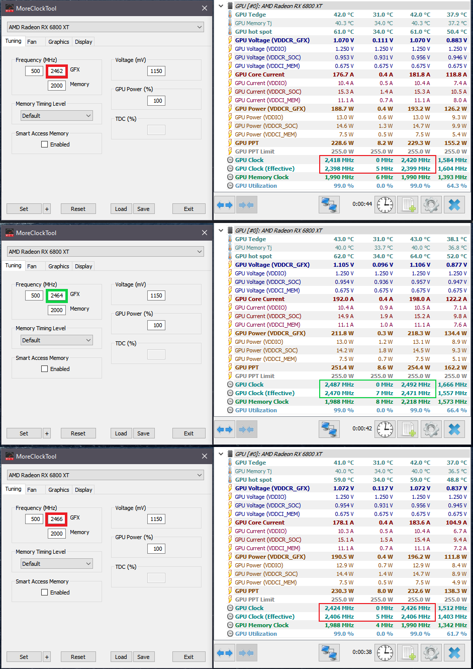Click GPU Power field 100 in the 2464 GFX window

pos(156,325)
